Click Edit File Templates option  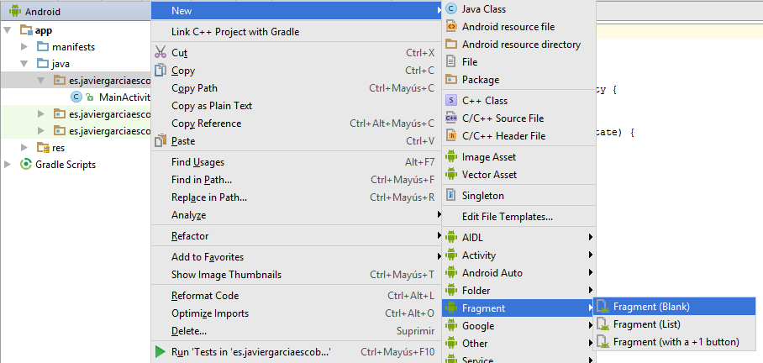click(x=507, y=217)
